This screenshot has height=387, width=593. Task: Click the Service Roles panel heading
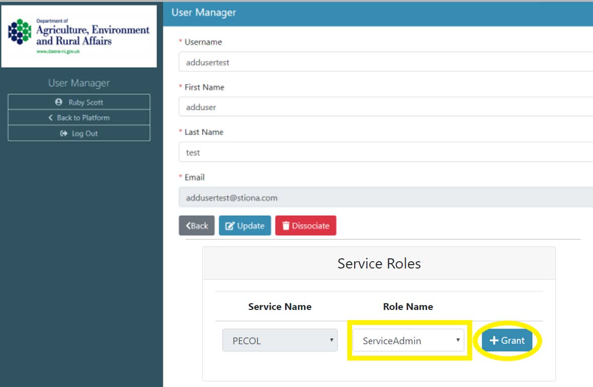coord(379,264)
